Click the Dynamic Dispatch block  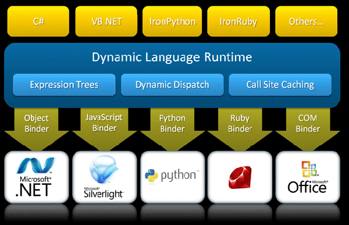[x=172, y=85]
